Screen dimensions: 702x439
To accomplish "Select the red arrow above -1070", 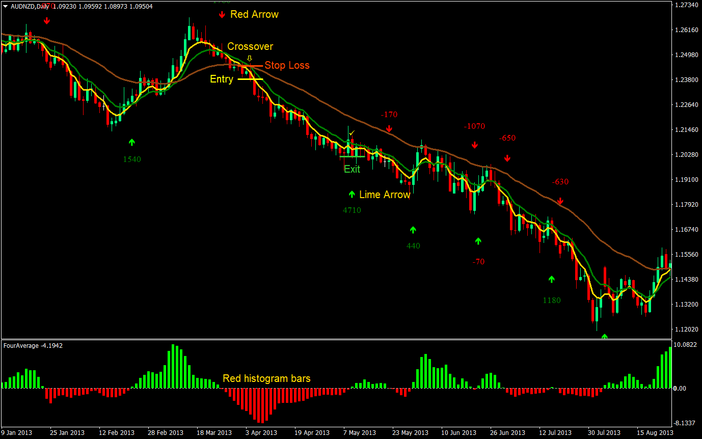I will 475,145.
